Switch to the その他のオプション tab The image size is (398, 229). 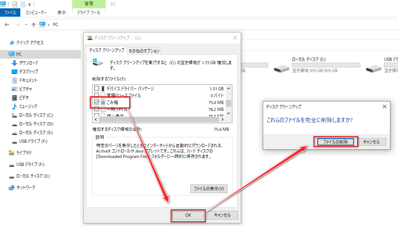point(144,51)
